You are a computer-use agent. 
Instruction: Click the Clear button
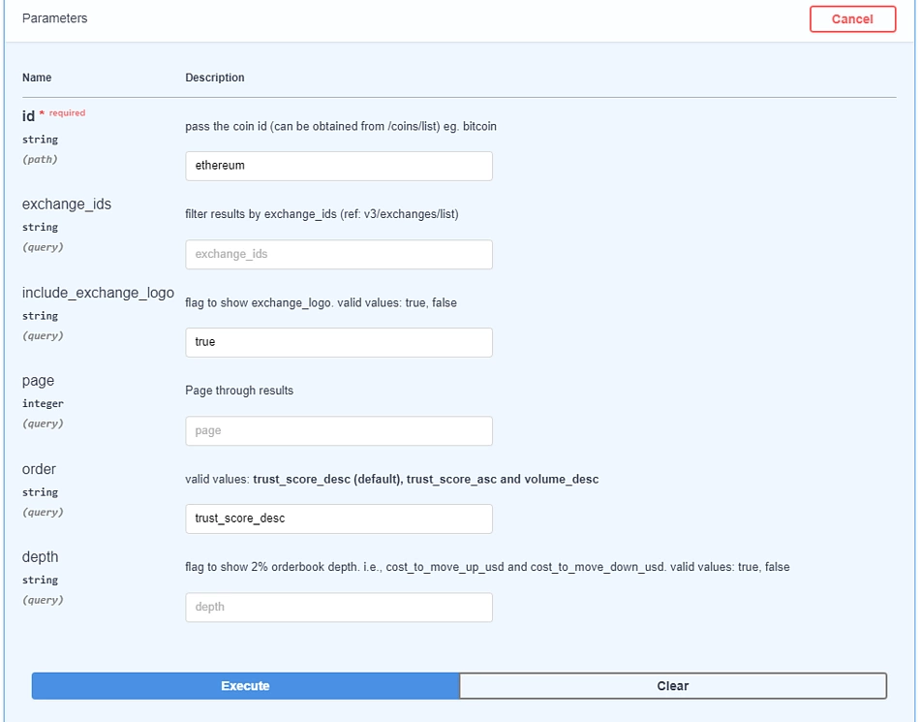673,685
